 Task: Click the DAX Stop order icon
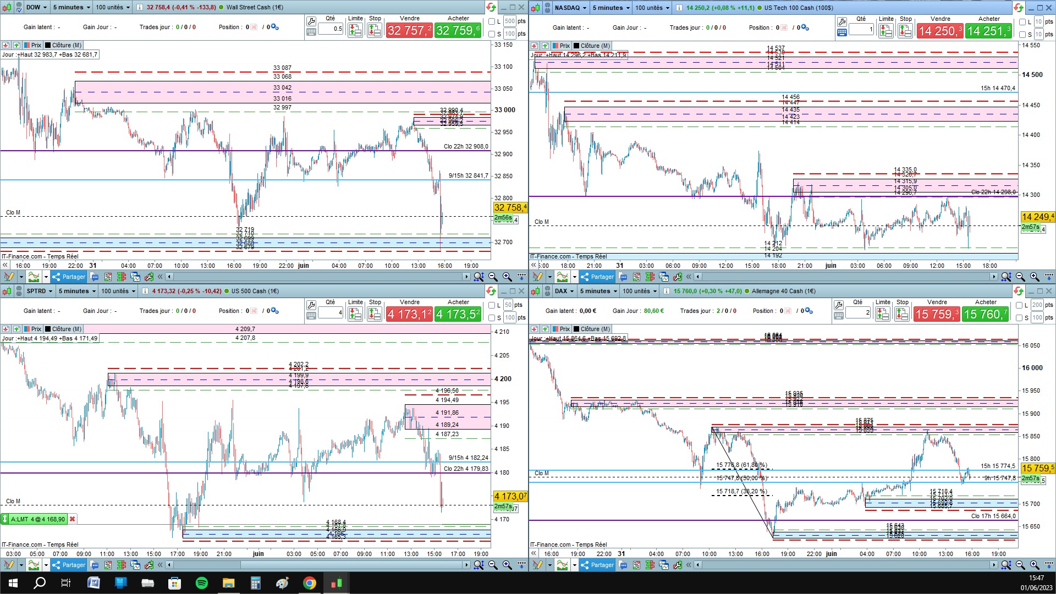point(902,314)
